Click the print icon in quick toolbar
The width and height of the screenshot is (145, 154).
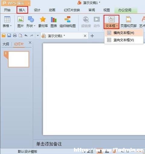[x=15, y=35]
